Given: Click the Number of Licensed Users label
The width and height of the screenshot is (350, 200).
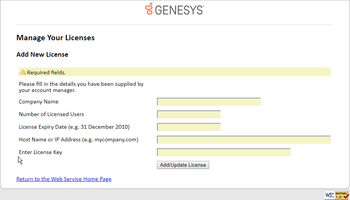Looking at the screenshot, I should click(51, 114).
